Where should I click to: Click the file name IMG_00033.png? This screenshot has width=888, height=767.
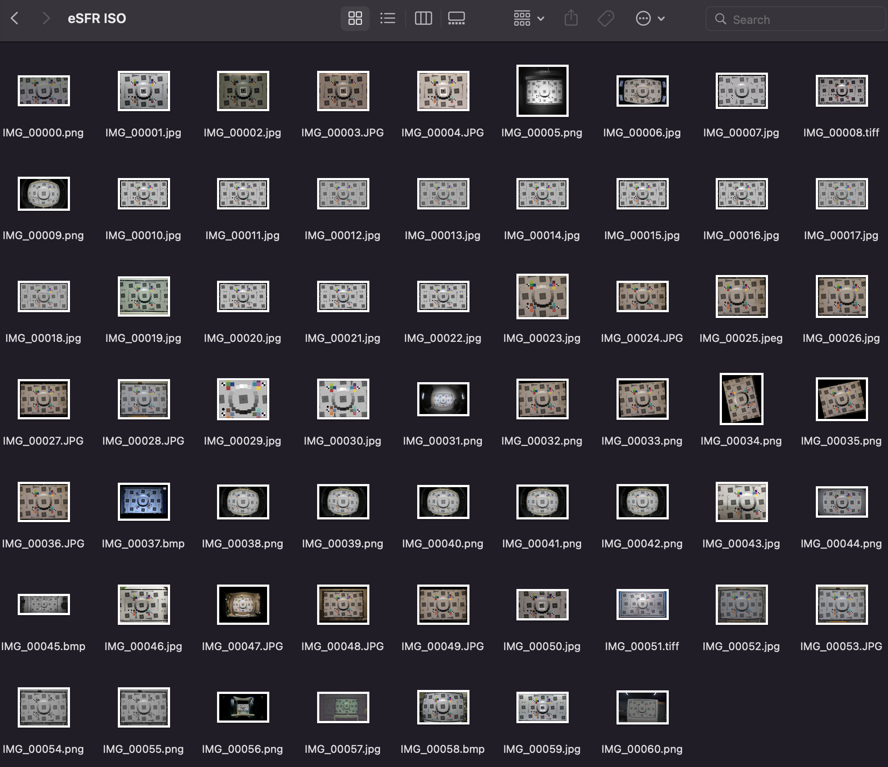(642, 441)
